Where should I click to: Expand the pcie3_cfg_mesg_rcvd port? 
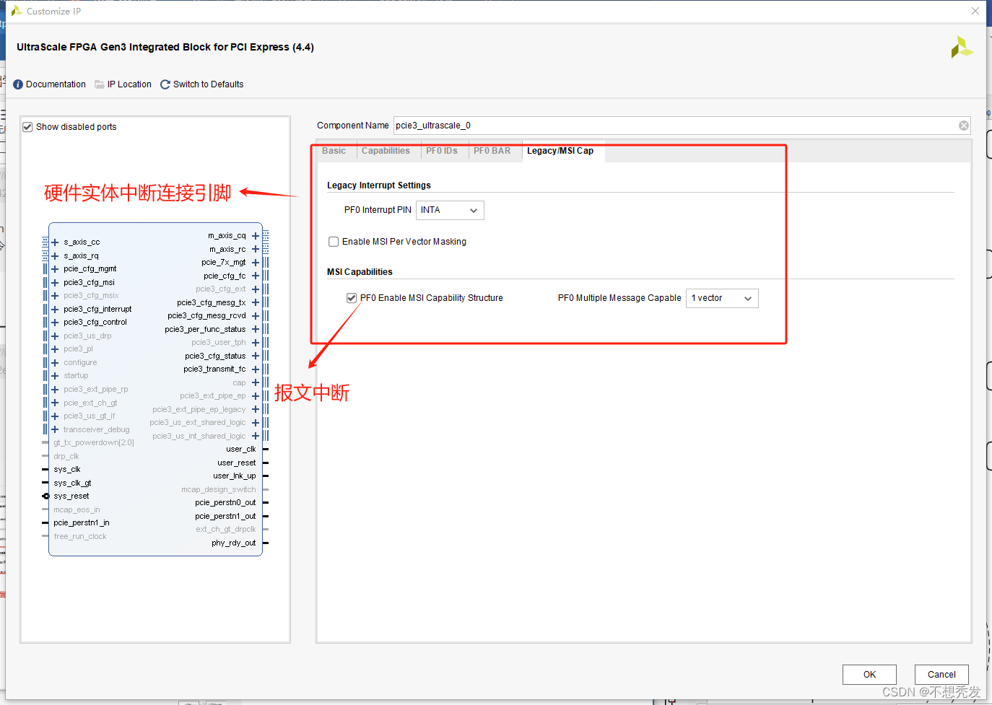[256, 316]
